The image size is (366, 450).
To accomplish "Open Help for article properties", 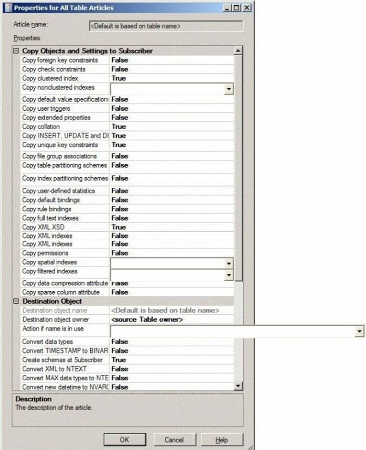I will (222, 439).
